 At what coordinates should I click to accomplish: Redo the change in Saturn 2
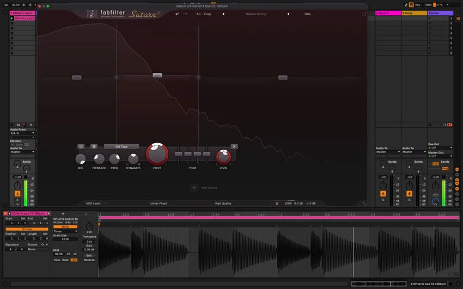click(x=185, y=14)
